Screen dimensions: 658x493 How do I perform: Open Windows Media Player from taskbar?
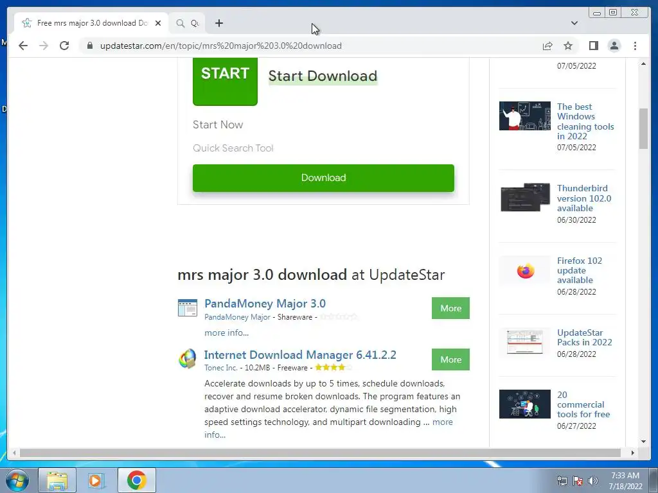tap(96, 480)
